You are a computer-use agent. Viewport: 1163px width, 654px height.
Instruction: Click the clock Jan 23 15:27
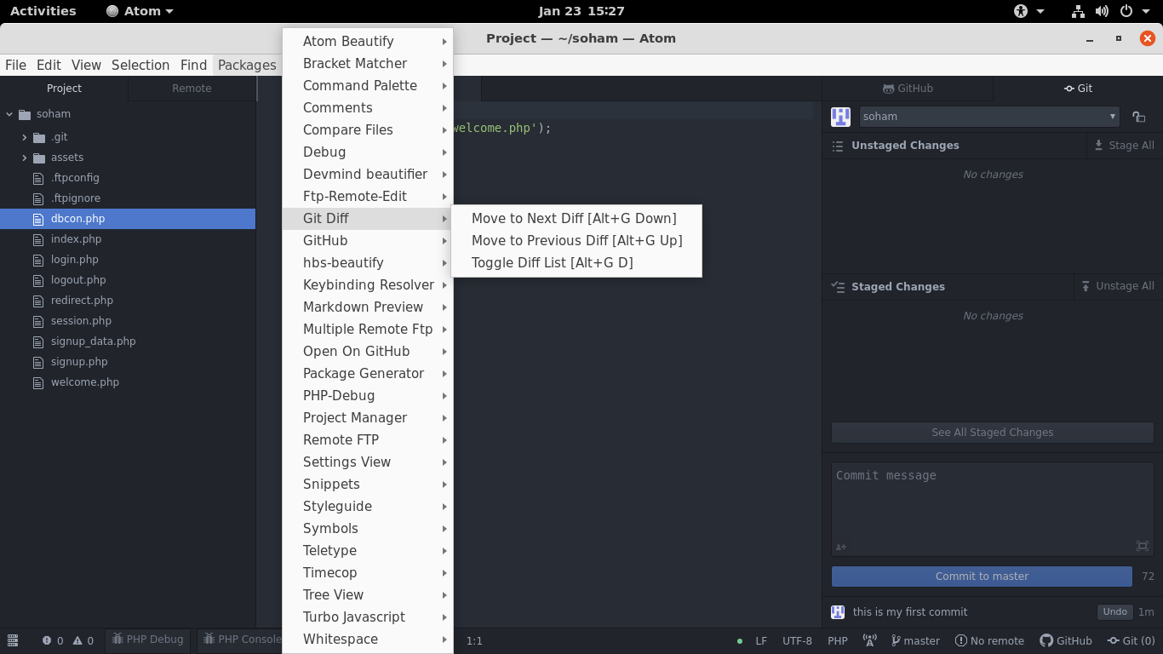[581, 11]
